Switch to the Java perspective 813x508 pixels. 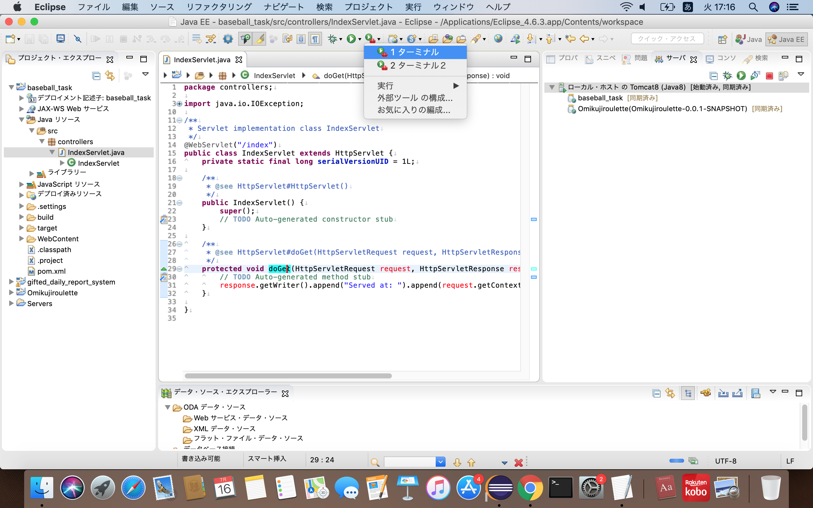[x=749, y=39]
